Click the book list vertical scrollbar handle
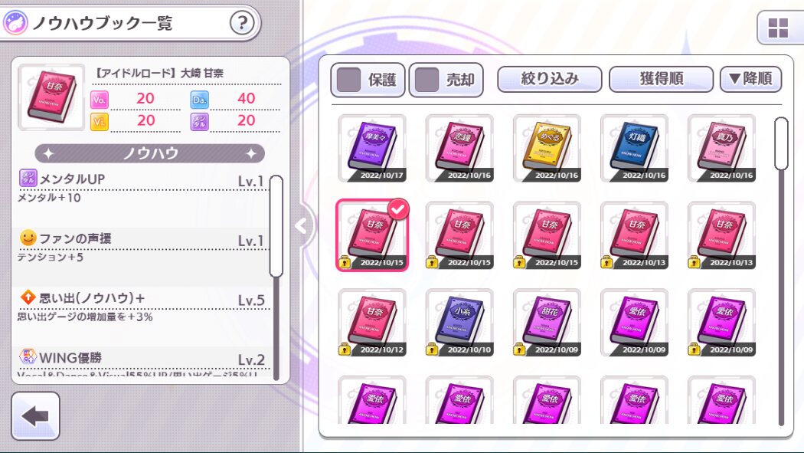 [x=781, y=143]
